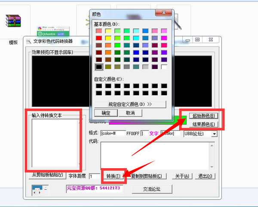This screenshot has height=207, width=258.
Task: Pick the medium gray basic color swatch
Action: (127, 67)
